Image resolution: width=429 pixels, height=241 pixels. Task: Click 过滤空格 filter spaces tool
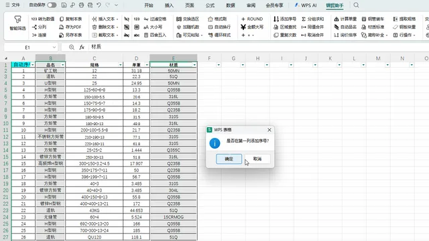pos(155,19)
